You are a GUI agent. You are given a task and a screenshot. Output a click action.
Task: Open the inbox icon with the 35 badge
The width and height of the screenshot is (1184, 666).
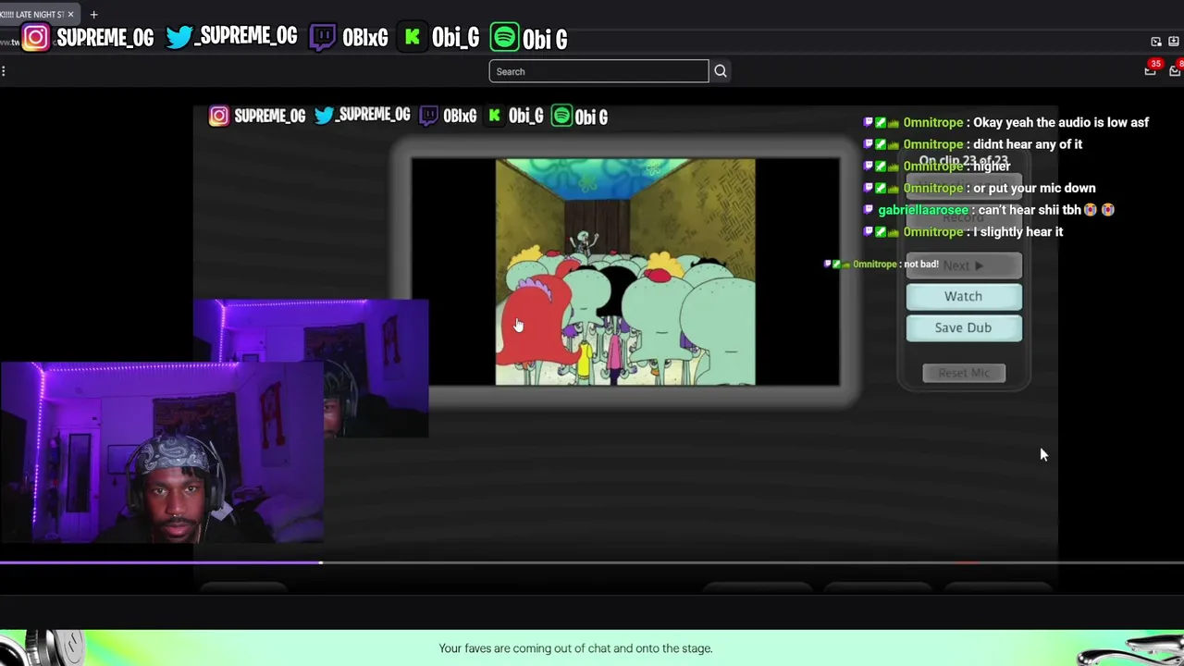click(1151, 69)
